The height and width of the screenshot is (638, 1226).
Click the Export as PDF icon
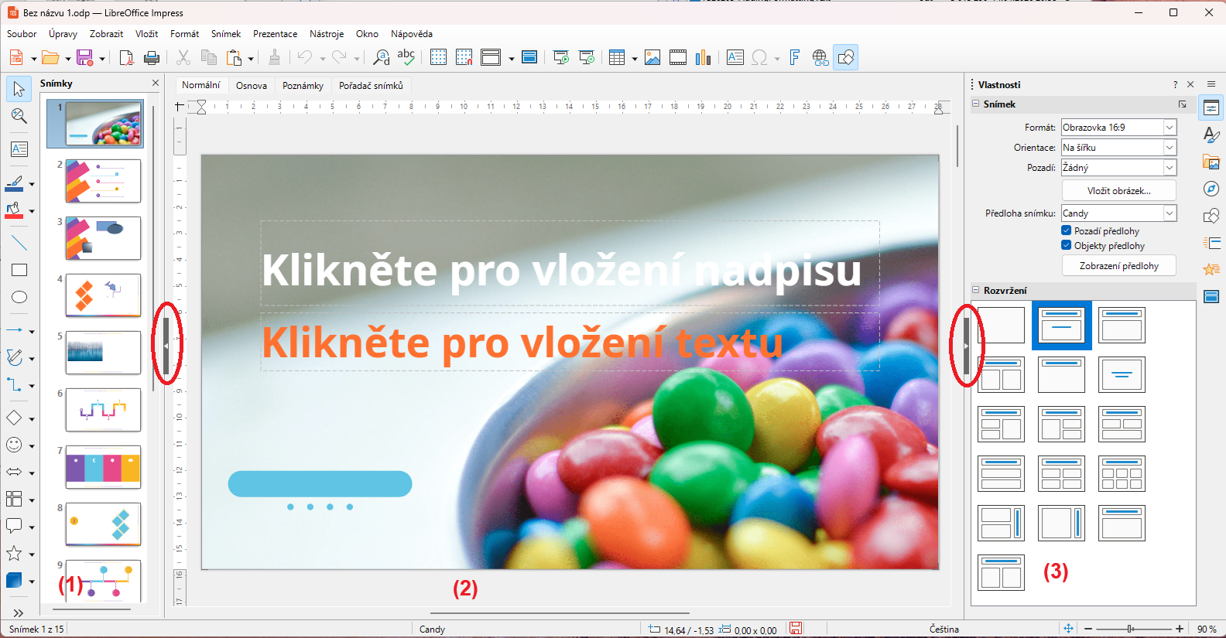tap(126, 57)
